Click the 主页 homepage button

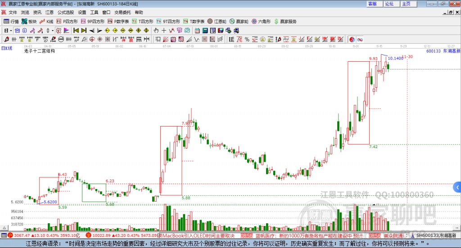click(409, 4)
